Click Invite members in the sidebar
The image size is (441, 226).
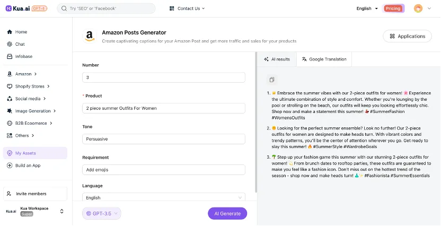pyautogui.click(x=31, y=194)
